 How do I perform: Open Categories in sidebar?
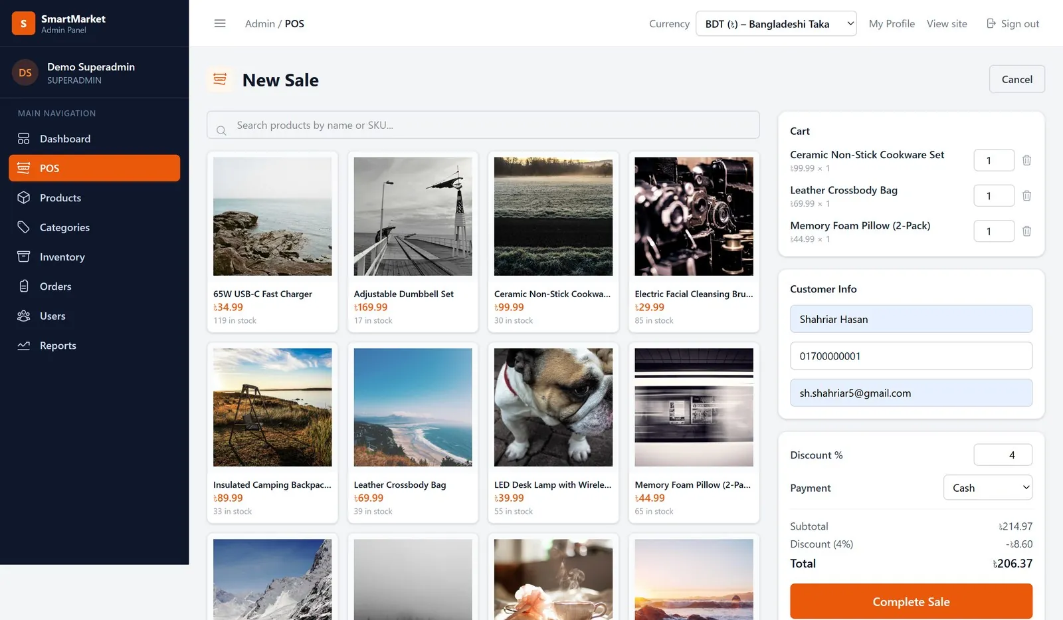94,227
